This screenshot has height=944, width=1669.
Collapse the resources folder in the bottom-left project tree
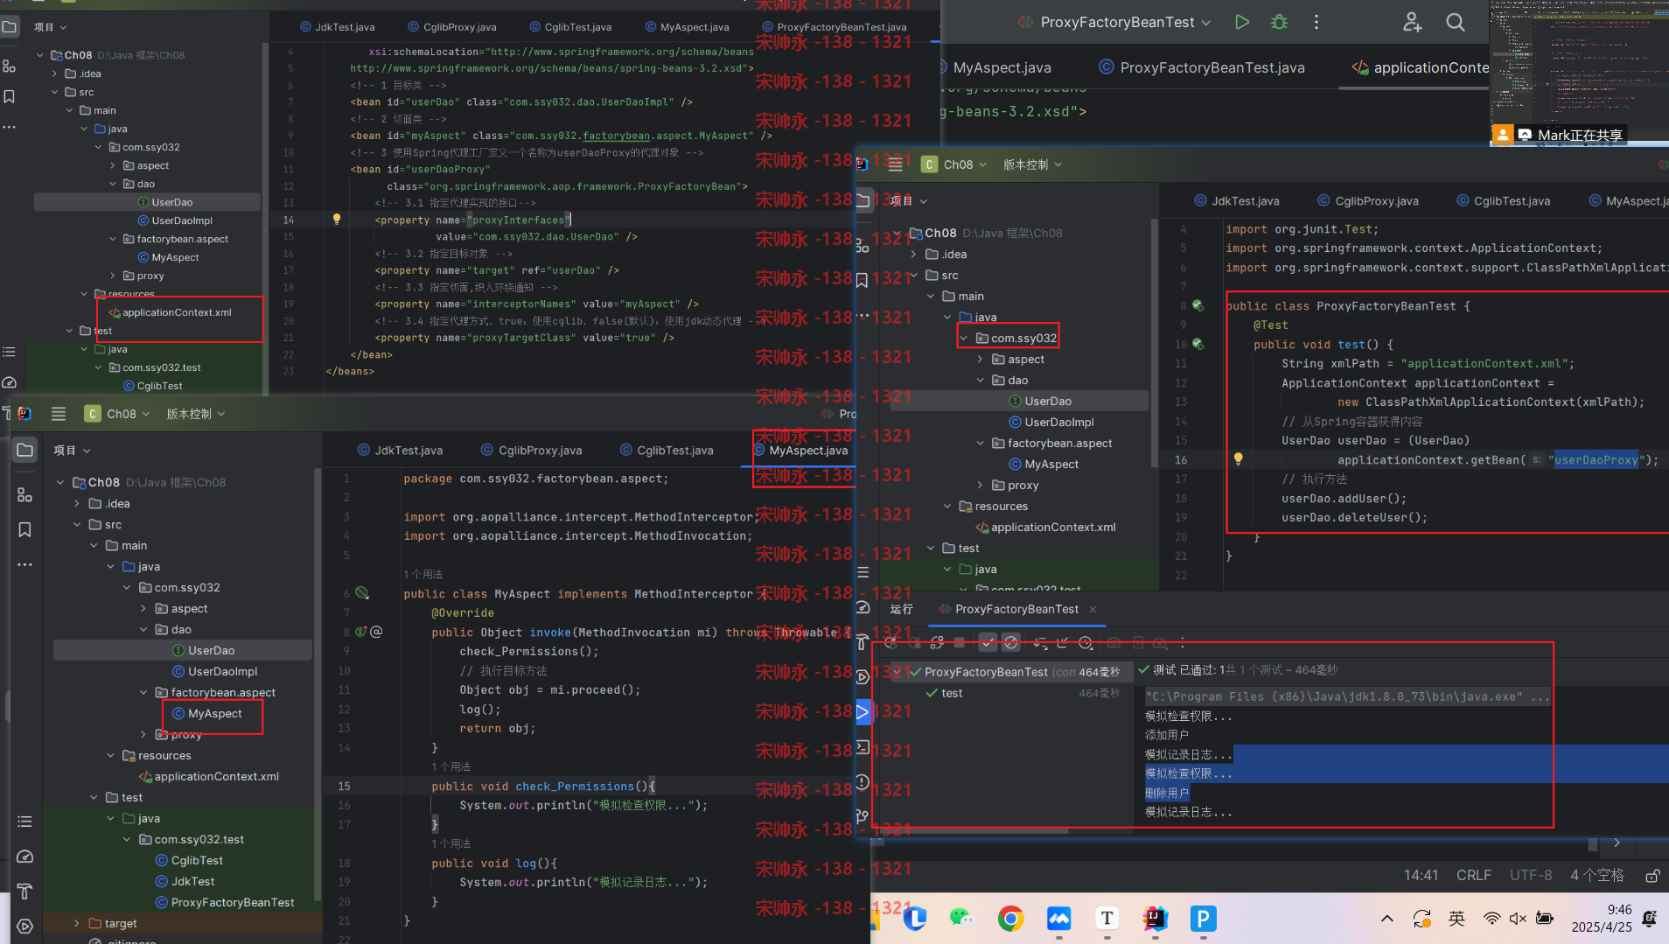tap(110, 755)
